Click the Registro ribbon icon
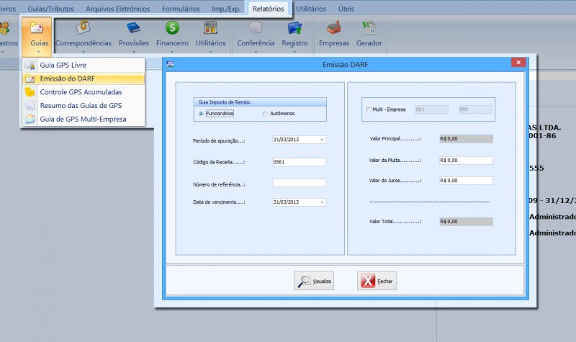This screenshot has width=576, height=342. click(294, 29)
